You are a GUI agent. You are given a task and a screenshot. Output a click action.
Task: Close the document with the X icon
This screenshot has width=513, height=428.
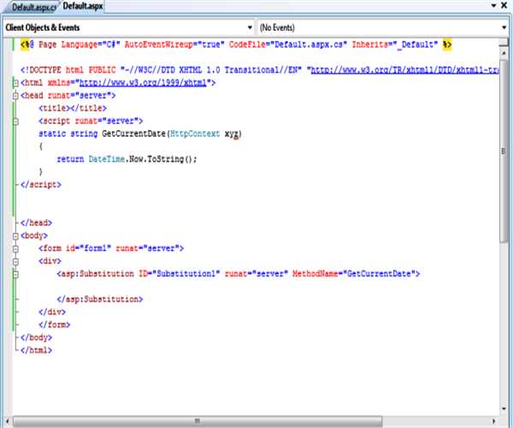(x=506, y=7)
